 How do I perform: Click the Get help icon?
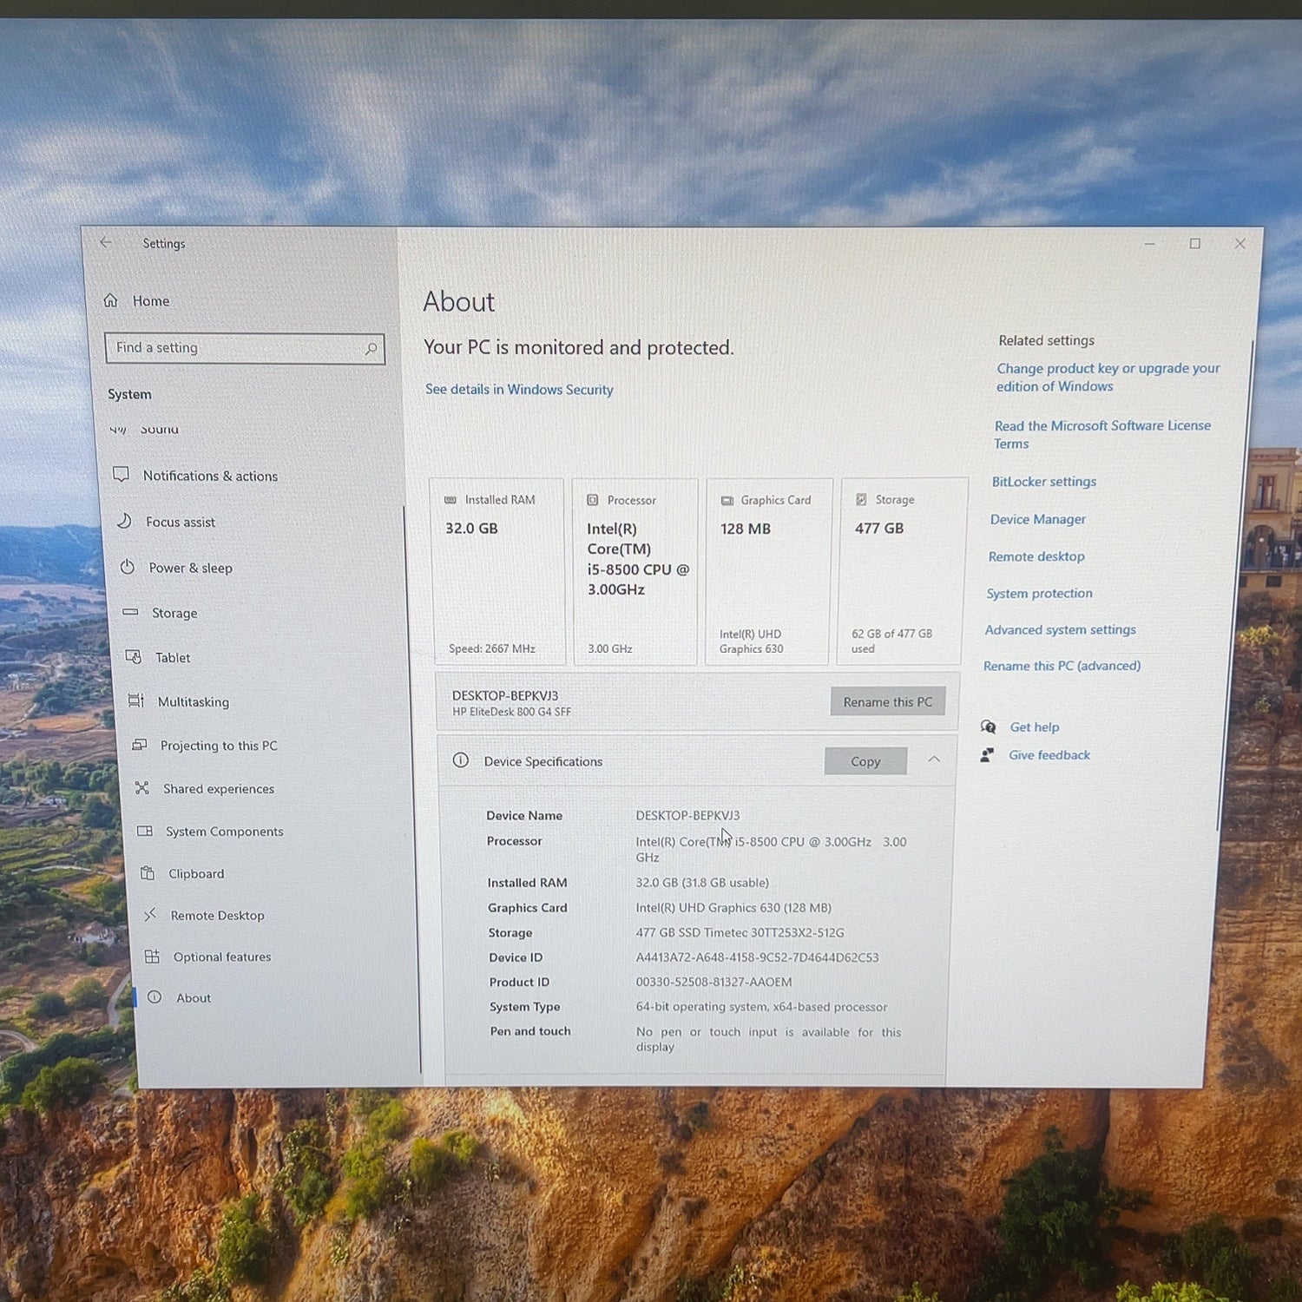988,727
